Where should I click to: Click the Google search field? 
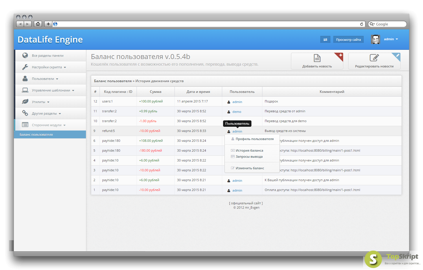click(x=387, y=24)
